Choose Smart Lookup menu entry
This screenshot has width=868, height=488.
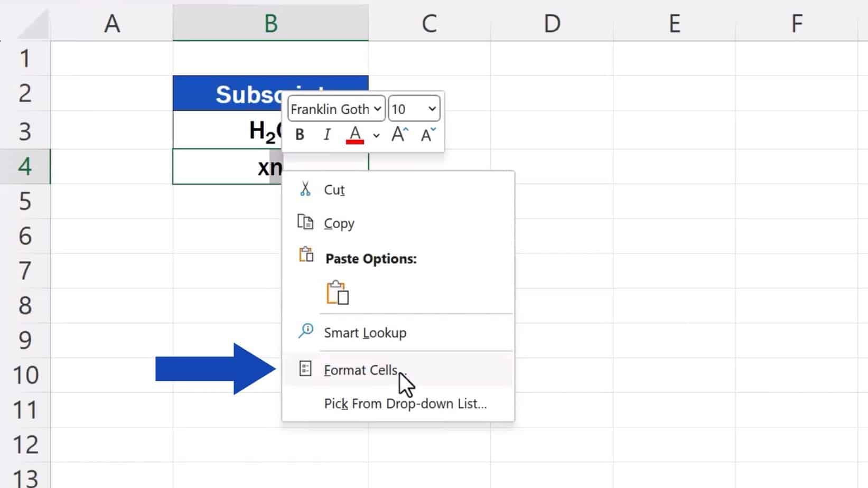click(x=365, y=333)
